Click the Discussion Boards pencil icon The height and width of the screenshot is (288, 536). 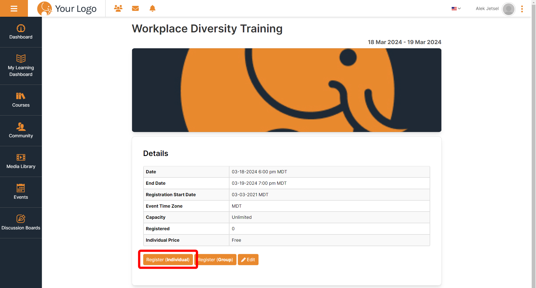point(21,219)
